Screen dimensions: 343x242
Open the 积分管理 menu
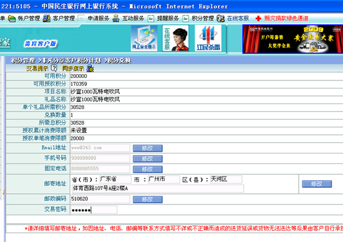pos(203,18)
